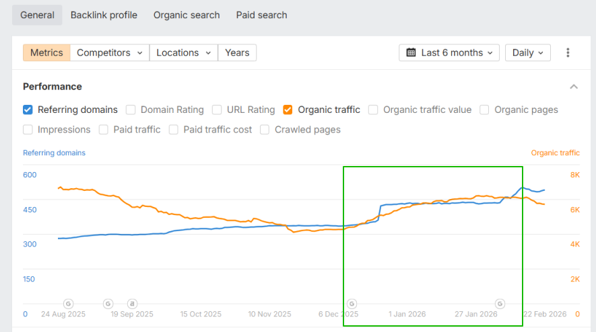
Task: Click the calendar icon in date range
Action: tap(411, 52)
